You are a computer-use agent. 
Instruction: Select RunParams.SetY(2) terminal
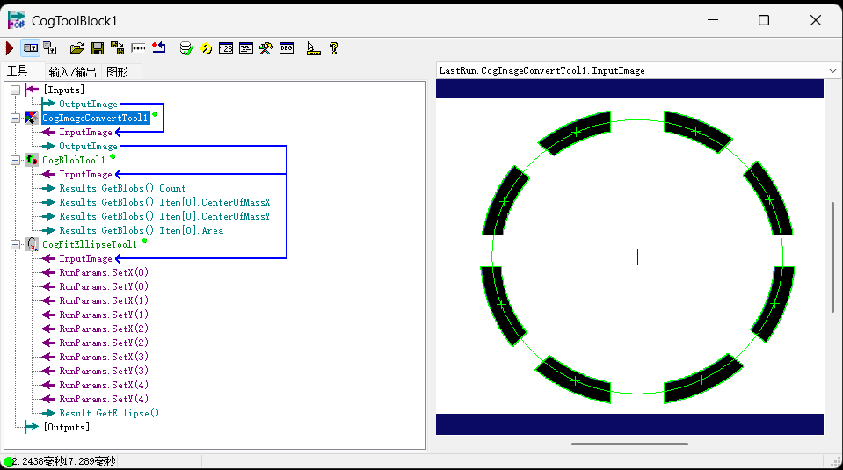[104, 343]
